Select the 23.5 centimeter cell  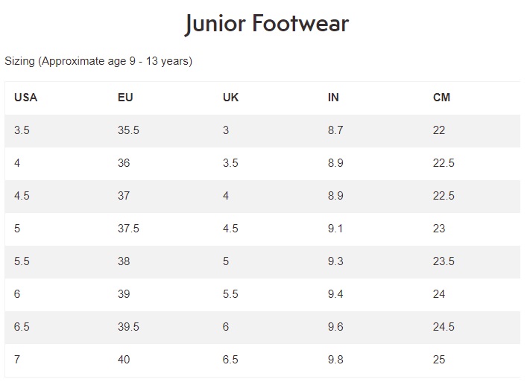point(444,261)
